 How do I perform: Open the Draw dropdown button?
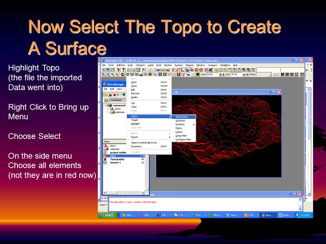tap(103, 205)
